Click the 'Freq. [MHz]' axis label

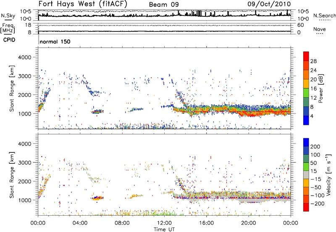(x=8, y=28)
